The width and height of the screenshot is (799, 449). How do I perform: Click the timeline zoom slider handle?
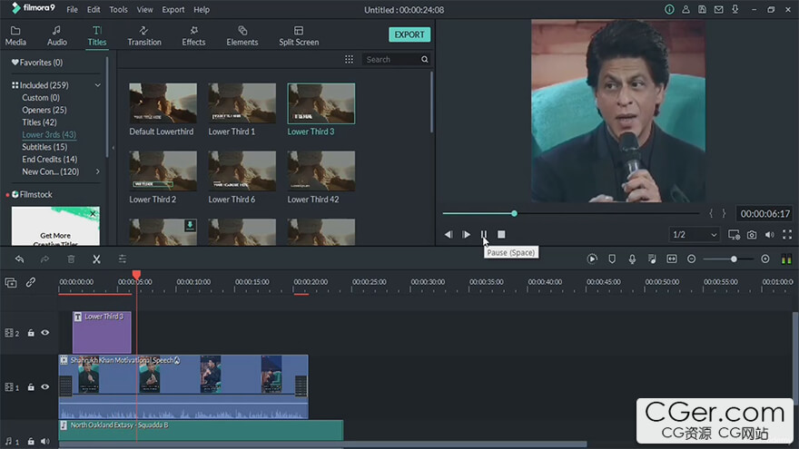pyautogui.click(x=734, y=259)
